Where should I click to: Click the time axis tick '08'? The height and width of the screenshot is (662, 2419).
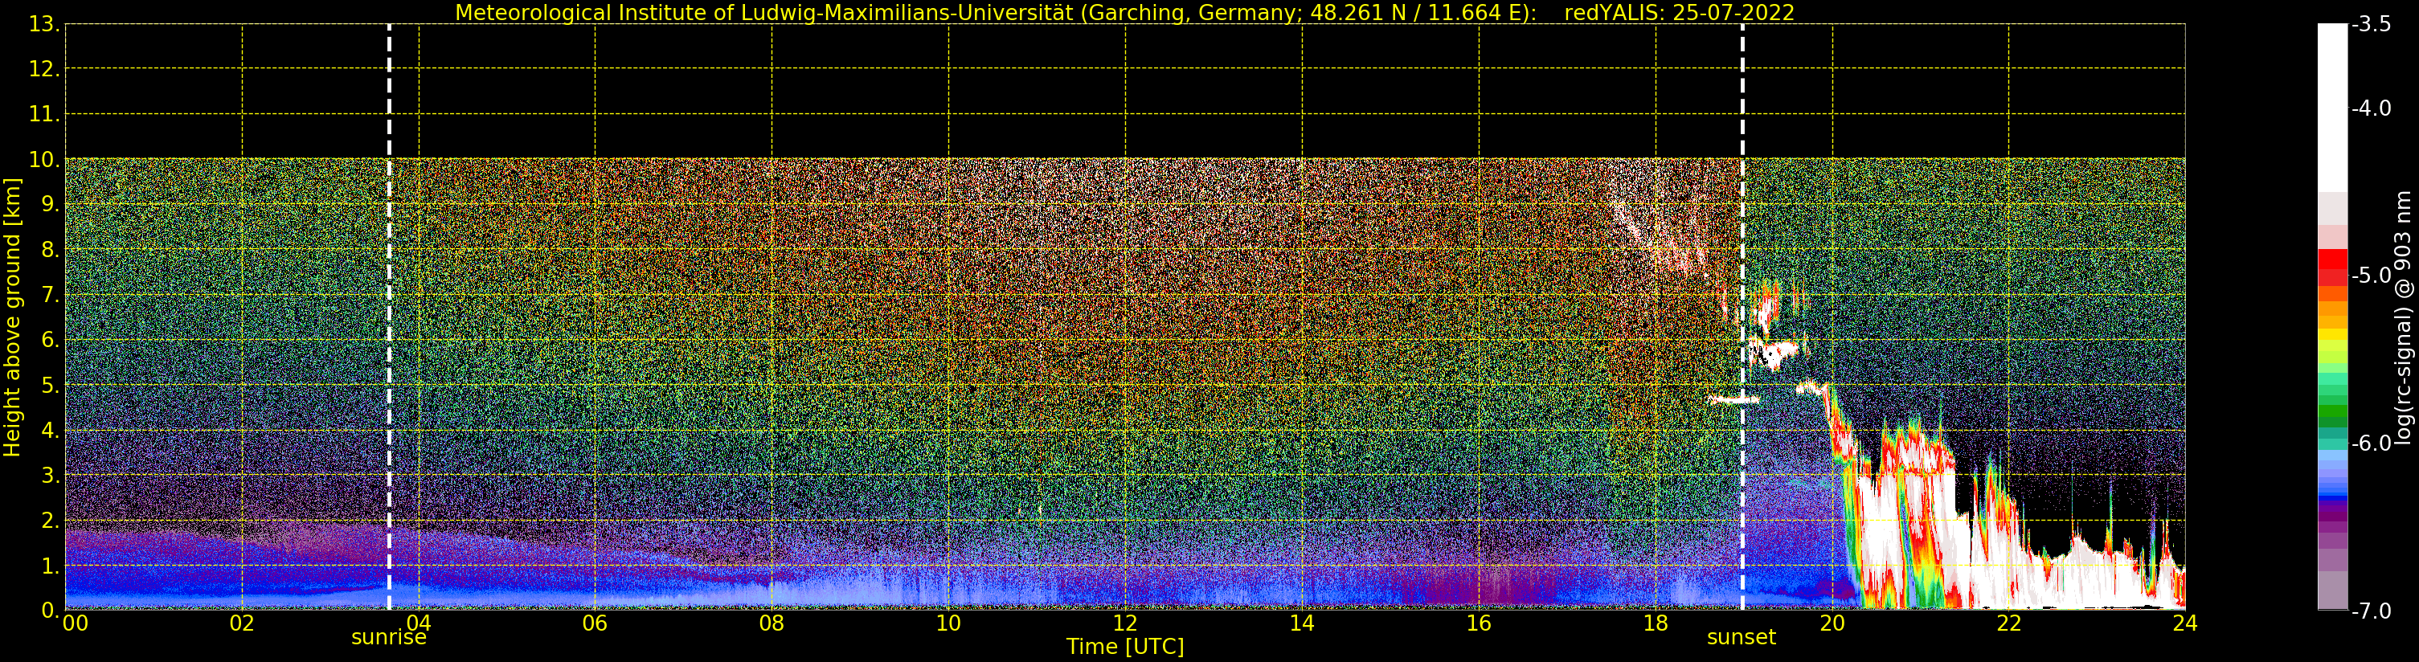click(772, 623)
